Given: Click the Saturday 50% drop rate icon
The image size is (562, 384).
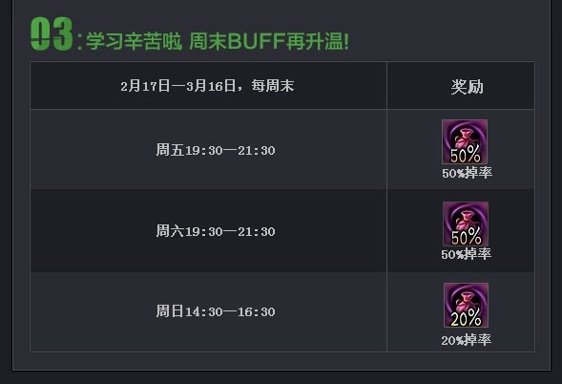Looking at the screenshot, I should click(466, 224).
